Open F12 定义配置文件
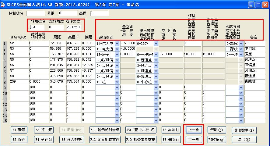This screenshot has width=270, height=146. coord(105,140)
